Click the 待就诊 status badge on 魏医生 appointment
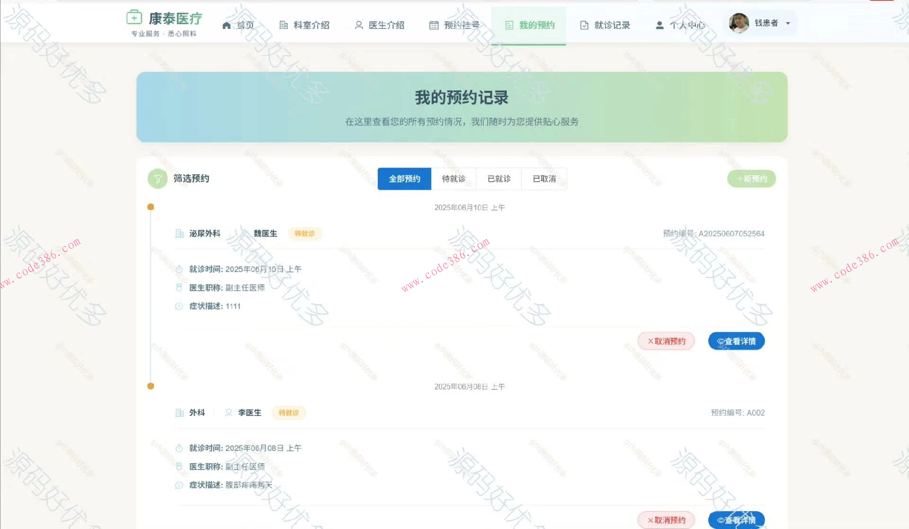Viewport: 909px width, 529px height. pos(305,233)
